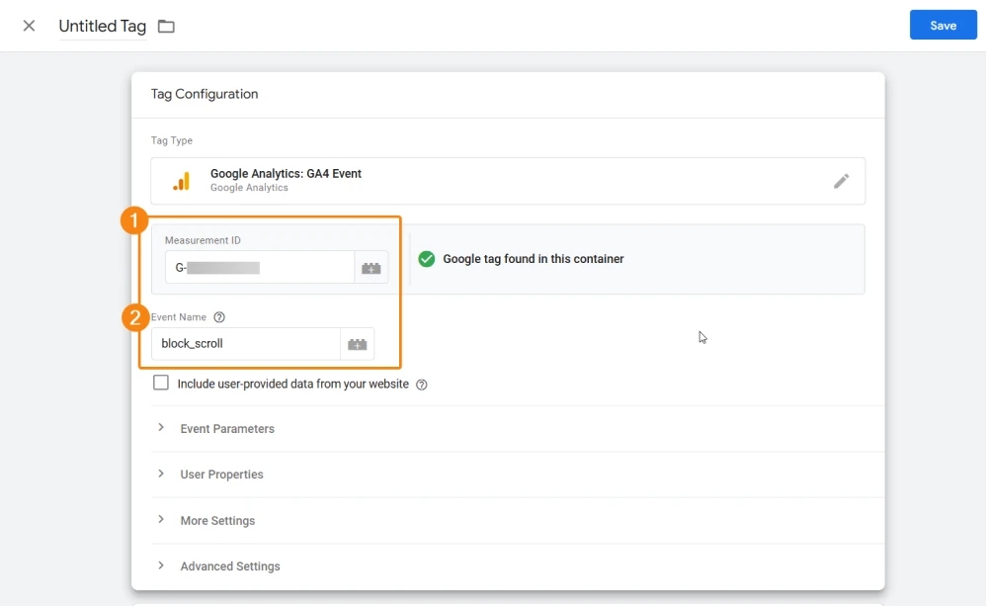Click the Google Analytics bar chart logo
The image size is (986, 606).
pyautogui.click(x=181, y=181)
